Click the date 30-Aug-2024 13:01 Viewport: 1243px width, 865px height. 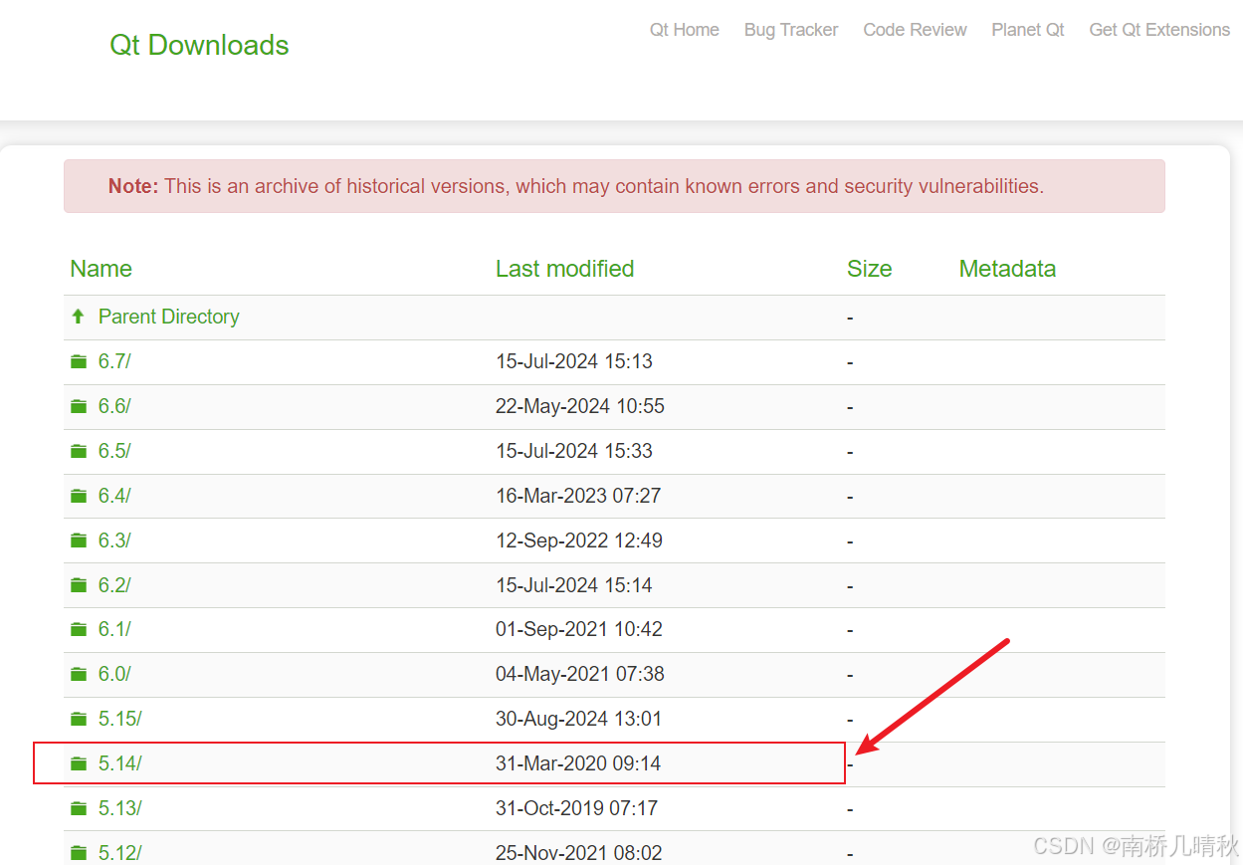click(578, 719)
